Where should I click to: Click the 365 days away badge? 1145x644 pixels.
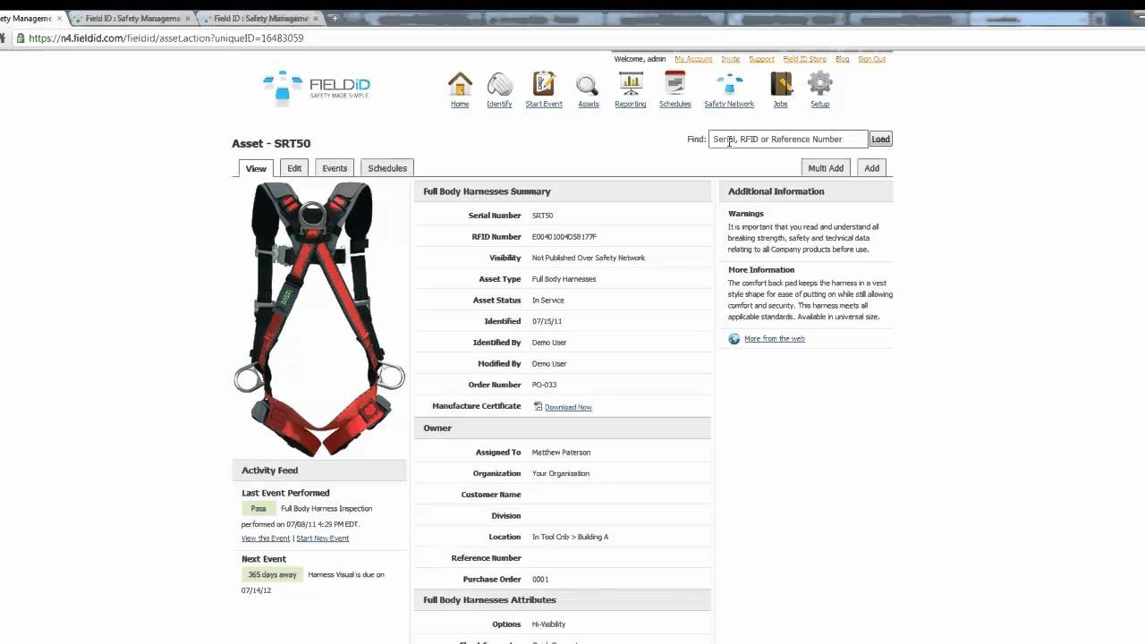click(x=273, y=574)
